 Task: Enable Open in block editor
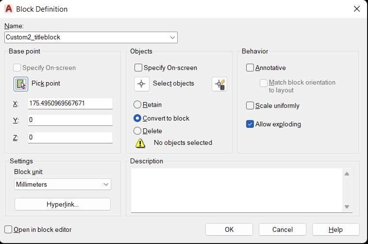click(x=8, y=229)
